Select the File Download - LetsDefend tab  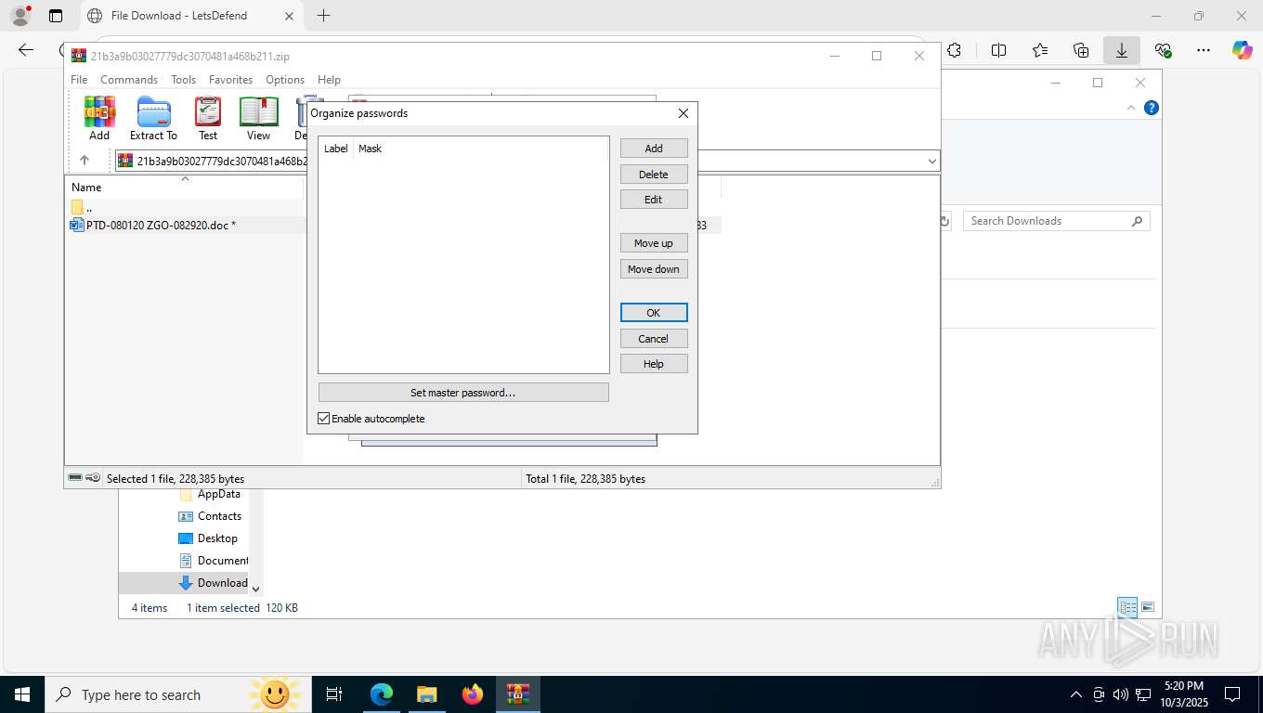[x=190, y=16]
